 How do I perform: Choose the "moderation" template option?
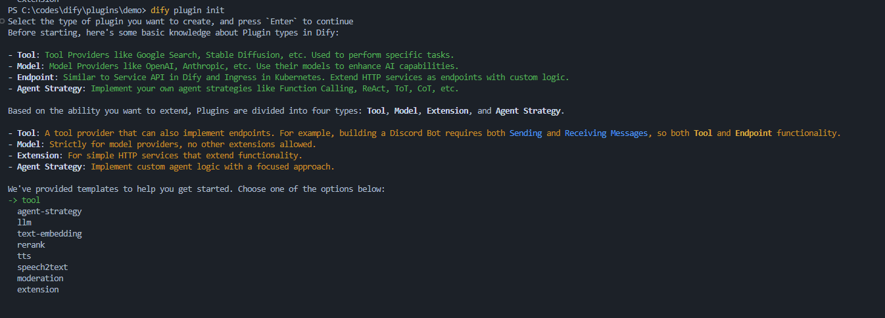coord(40,279)
